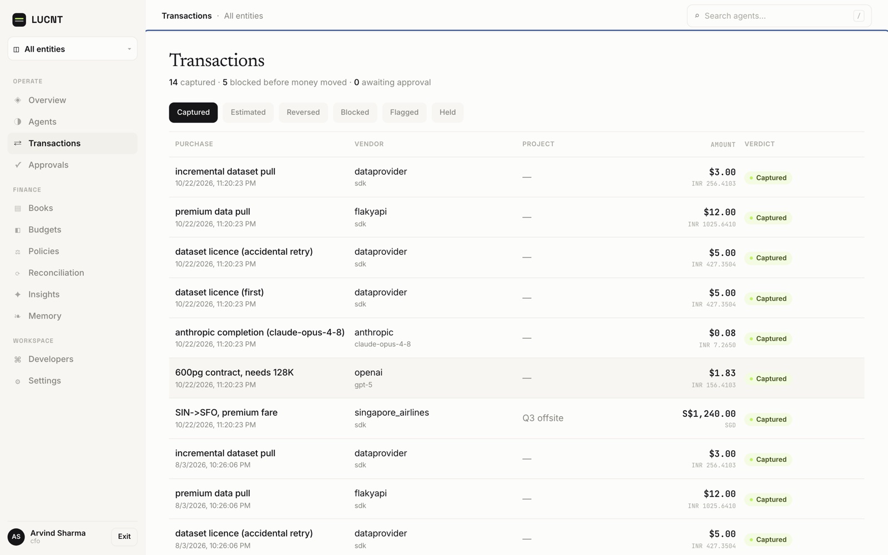This screenshot has height=555, width=888.
Task: Click the Transactions arrows icon in sidebar
Action: tap(18, 143)
